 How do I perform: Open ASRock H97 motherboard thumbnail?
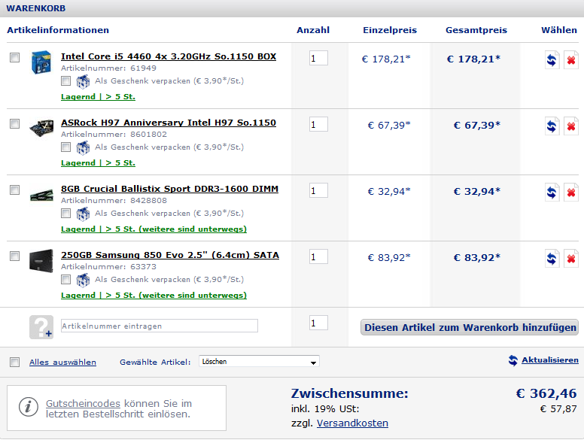coord(41,128)
